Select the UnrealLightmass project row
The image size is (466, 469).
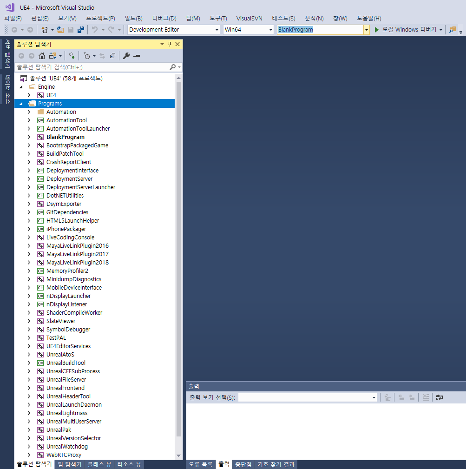94,413
